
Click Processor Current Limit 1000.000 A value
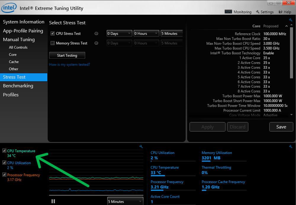point(272,110)
